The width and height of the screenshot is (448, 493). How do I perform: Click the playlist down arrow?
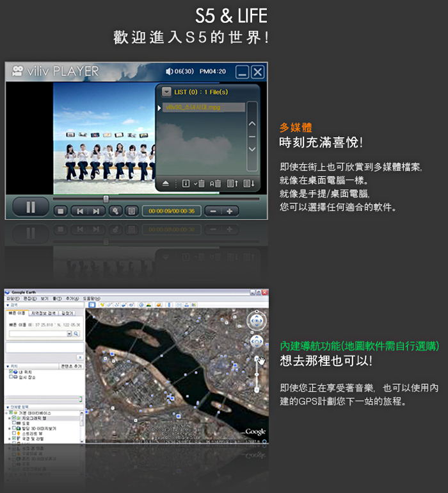252,149
